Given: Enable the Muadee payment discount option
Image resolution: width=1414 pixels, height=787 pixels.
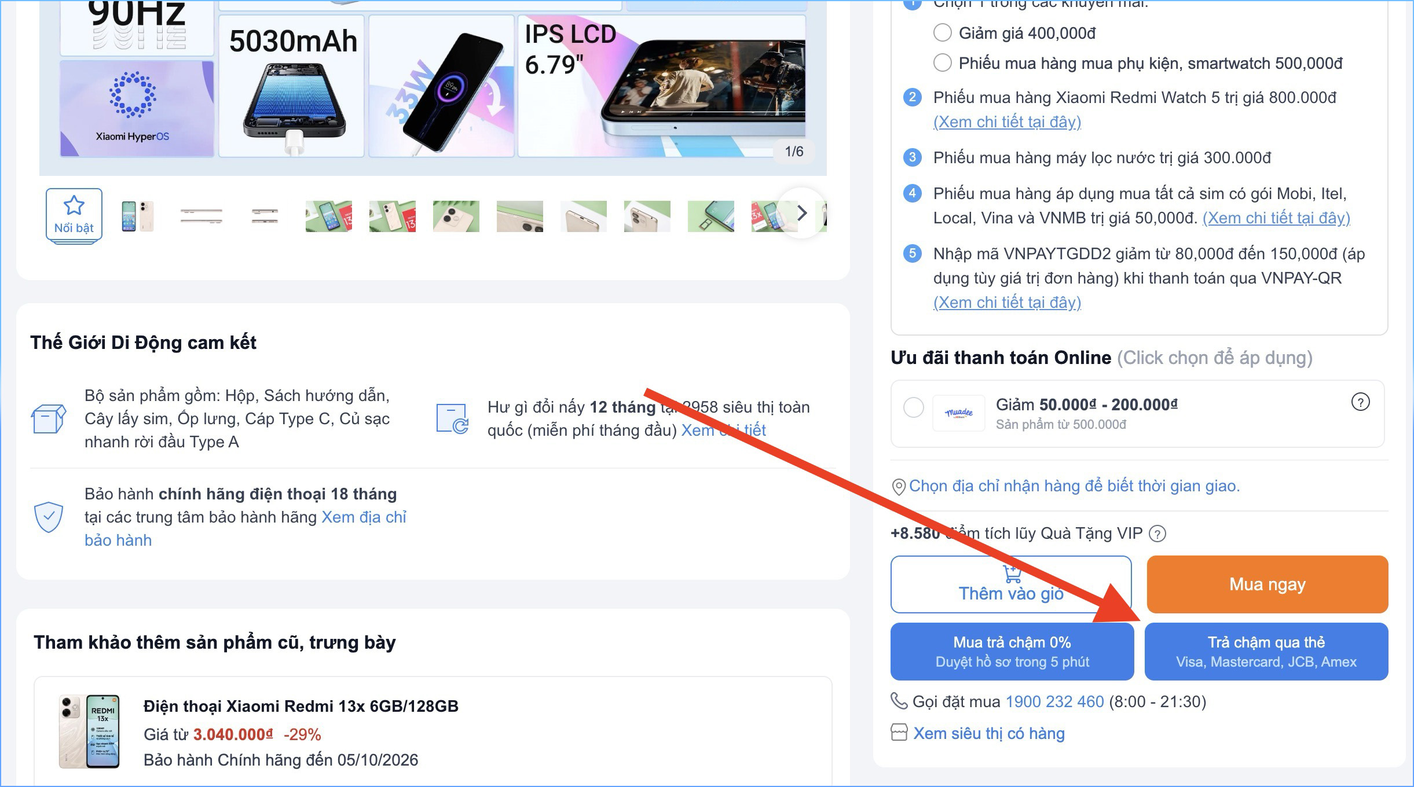Looking at the screenshot, I should click(x=915, y=408).
